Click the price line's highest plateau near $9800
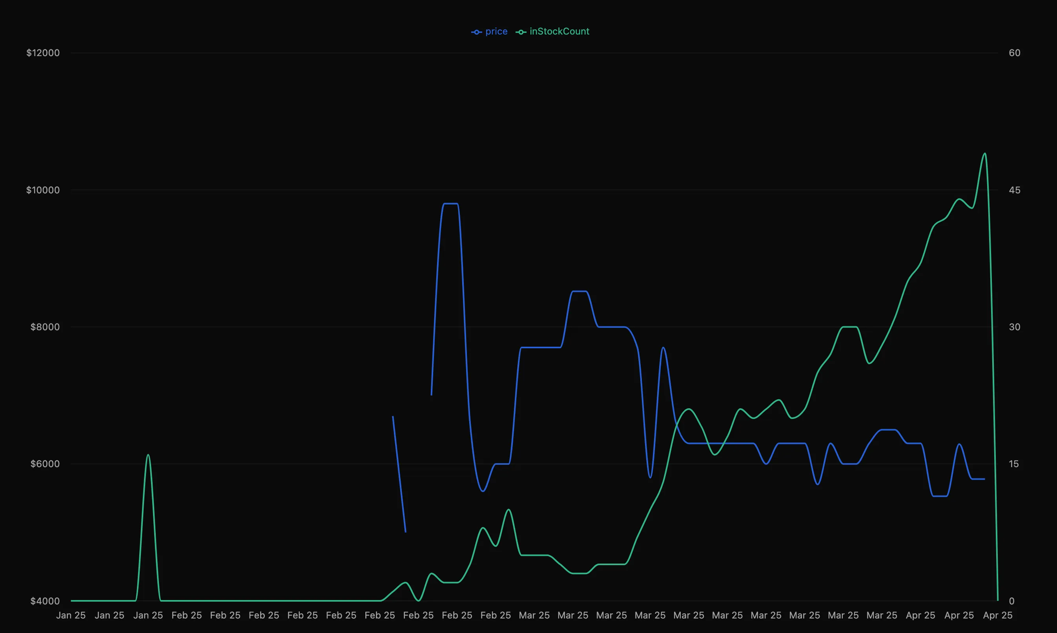 pos(451,204)
